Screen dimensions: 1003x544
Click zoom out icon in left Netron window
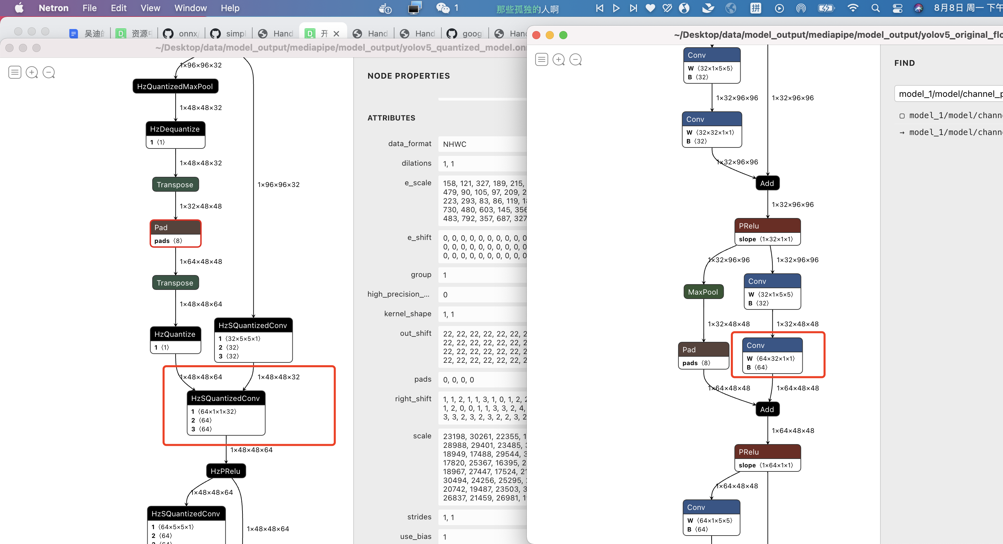point(49,72)
